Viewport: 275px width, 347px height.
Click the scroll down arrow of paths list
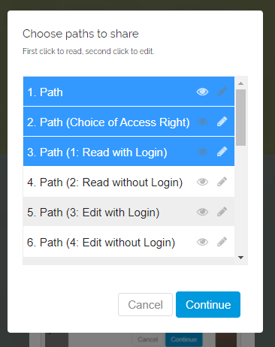pos(241,258)
